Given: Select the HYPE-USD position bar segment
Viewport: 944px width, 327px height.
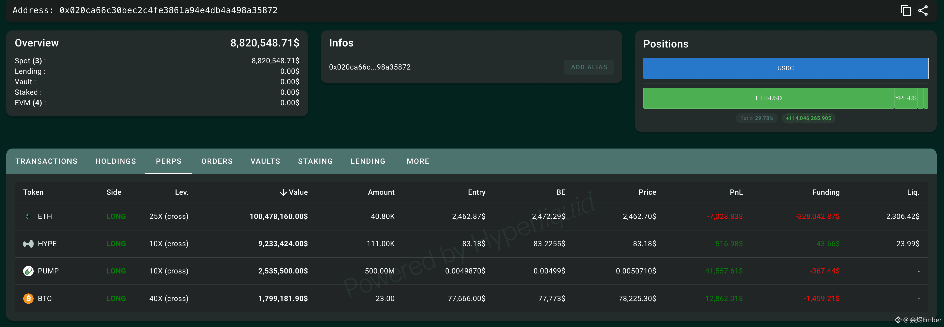Looking at the screenshot, I should pyautogui.click(x=906, y=98).
